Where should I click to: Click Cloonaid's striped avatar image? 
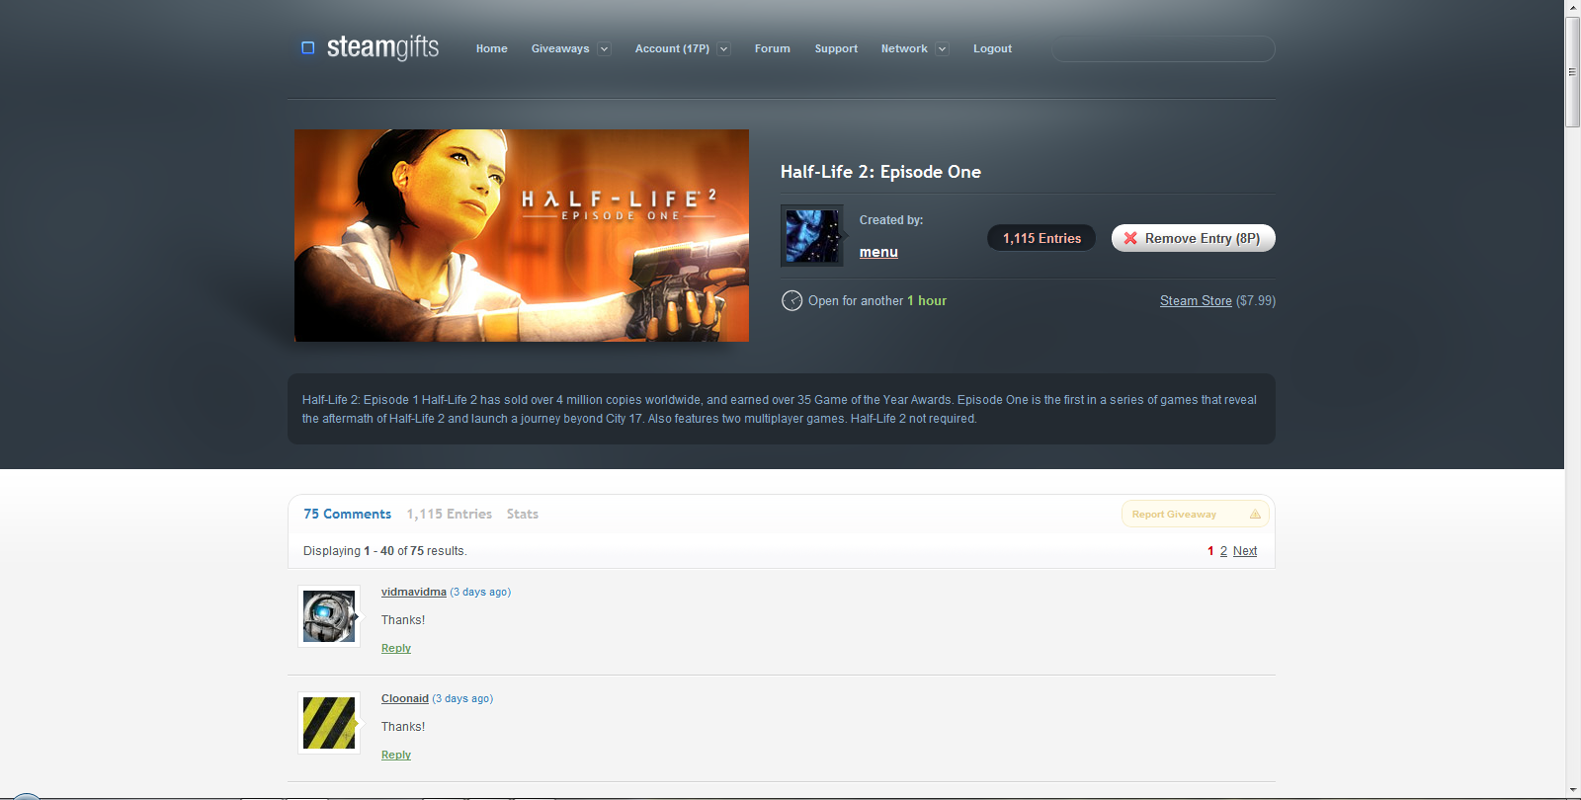click(x=329, y=723)
